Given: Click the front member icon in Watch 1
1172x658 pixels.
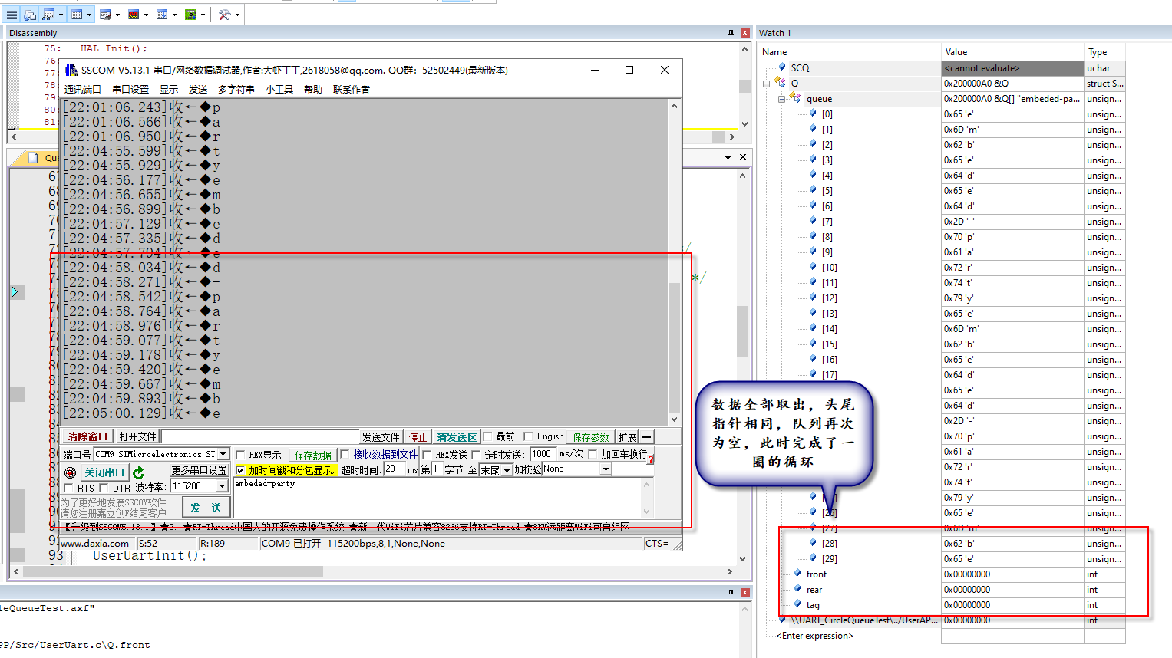Looking at the screenshot, I should point(797,574).
